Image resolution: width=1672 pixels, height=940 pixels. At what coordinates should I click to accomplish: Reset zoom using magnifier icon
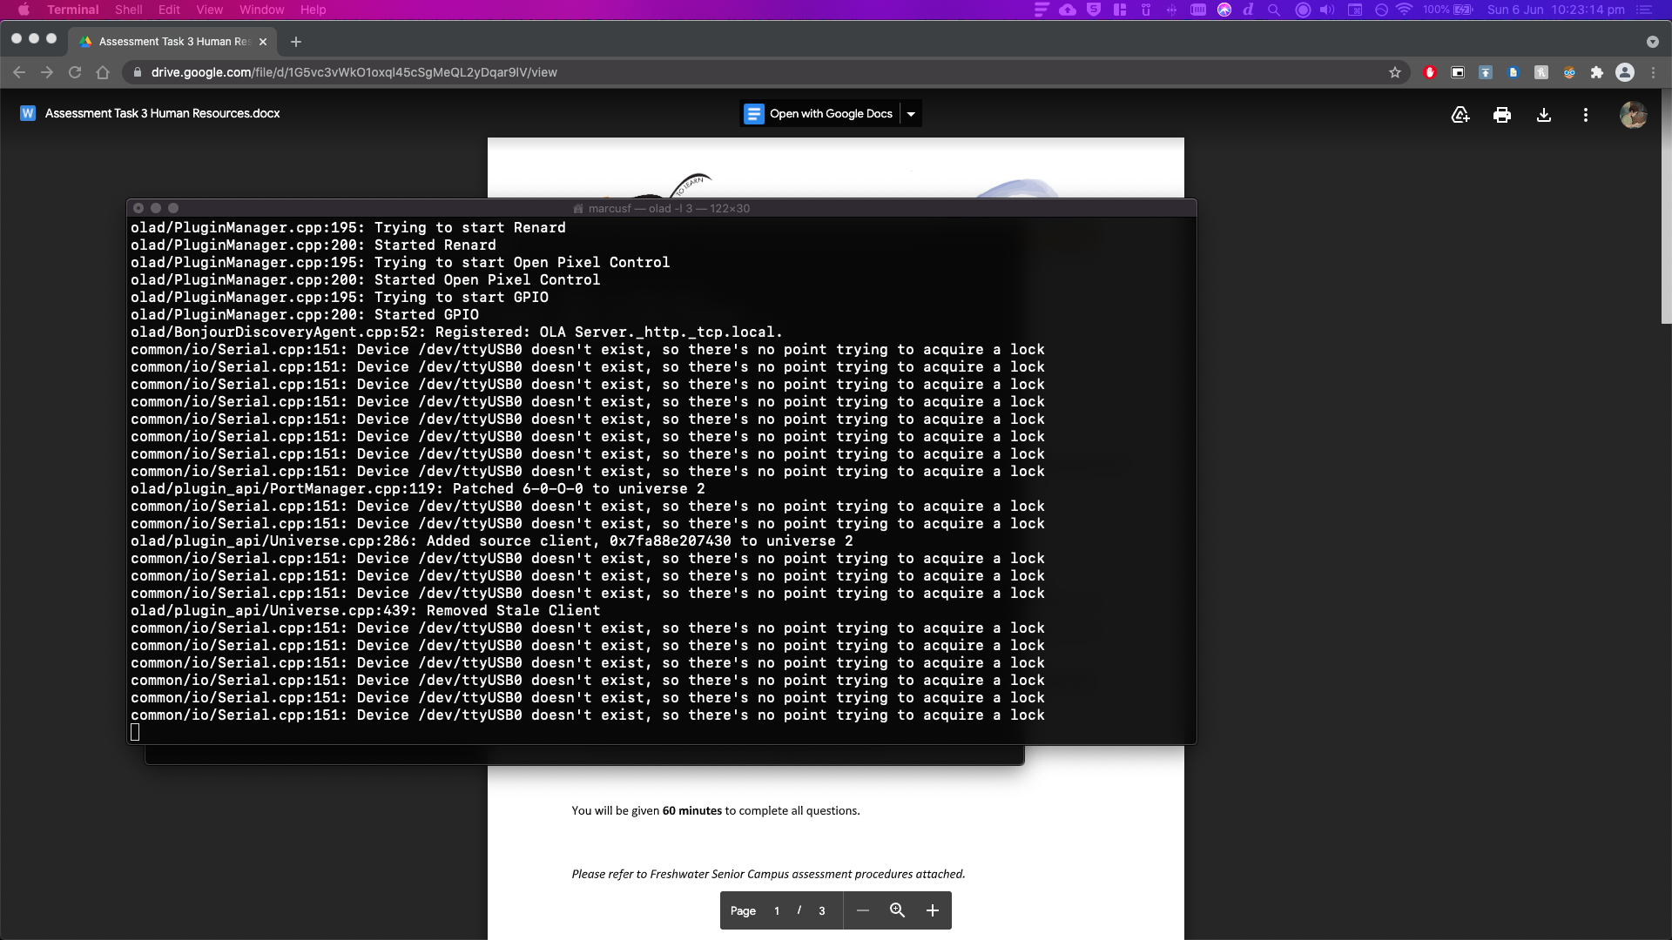pyautogui.click(x=898, y=910)
